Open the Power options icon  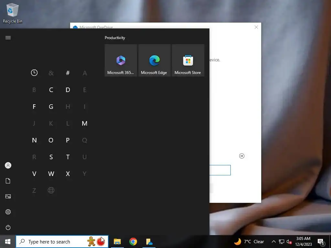pos(8,227)
